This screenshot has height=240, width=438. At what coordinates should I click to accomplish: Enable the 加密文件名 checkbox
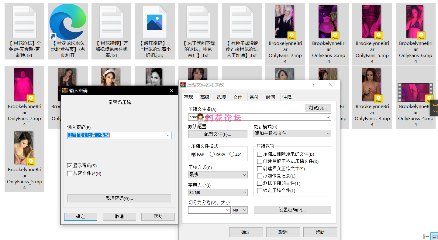pyautogui.click(x=69, y=173)
